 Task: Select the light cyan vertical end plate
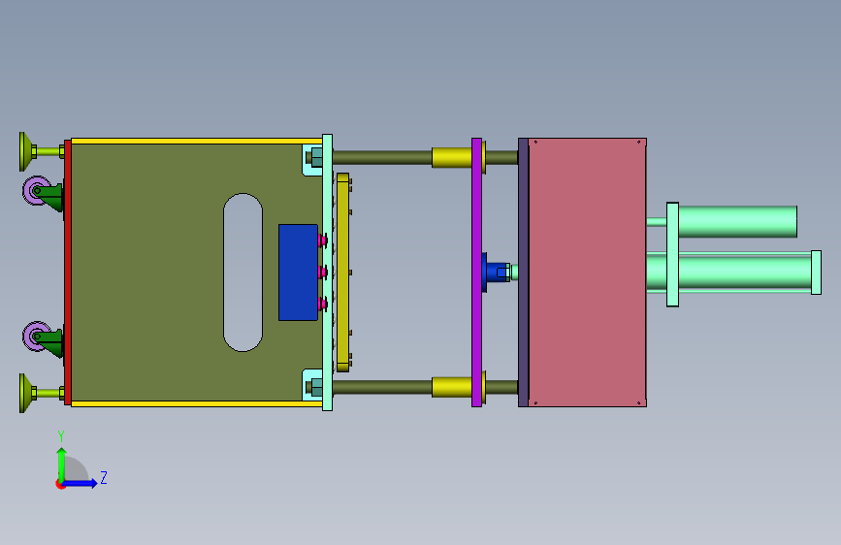[327, 272]
